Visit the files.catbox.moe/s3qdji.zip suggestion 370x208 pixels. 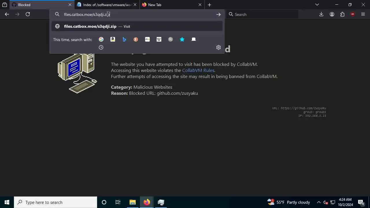click(137, 26)
